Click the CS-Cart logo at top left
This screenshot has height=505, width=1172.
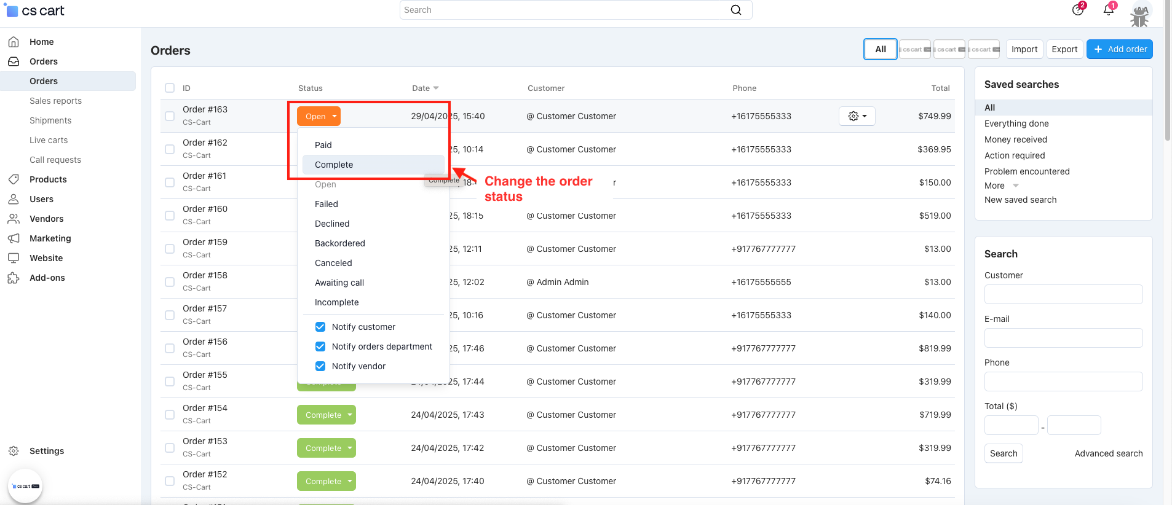click(x=36, y=10)
